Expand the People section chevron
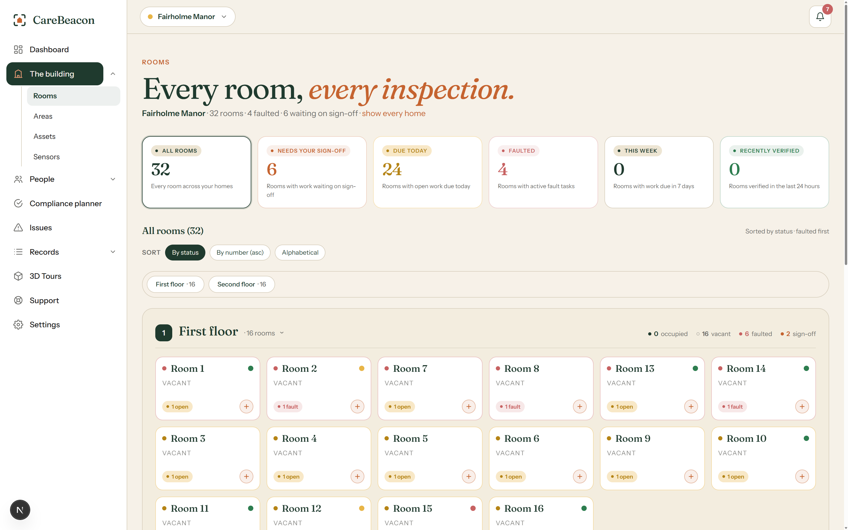 [113, 179]
